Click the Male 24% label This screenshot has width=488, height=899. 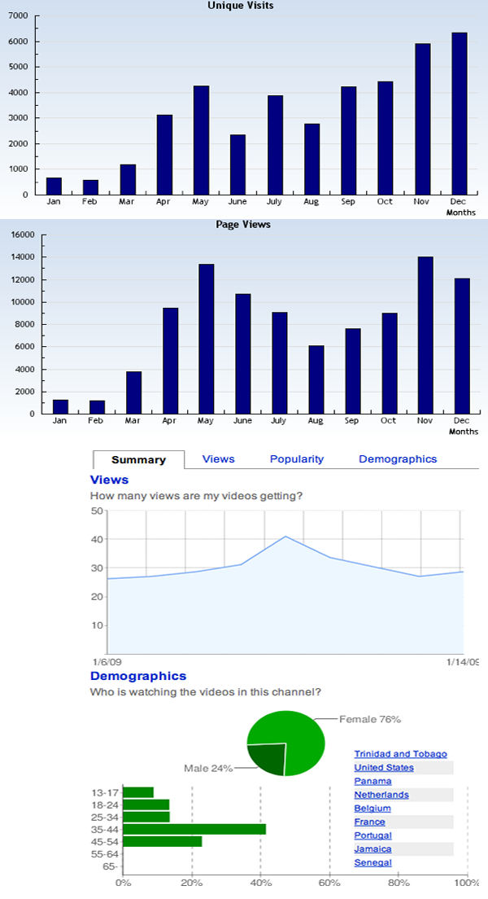coord(208,768)
